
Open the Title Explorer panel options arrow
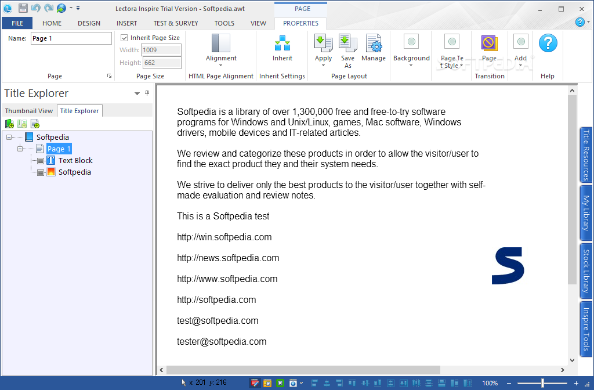pyautogui.click(x=137, y=93)
